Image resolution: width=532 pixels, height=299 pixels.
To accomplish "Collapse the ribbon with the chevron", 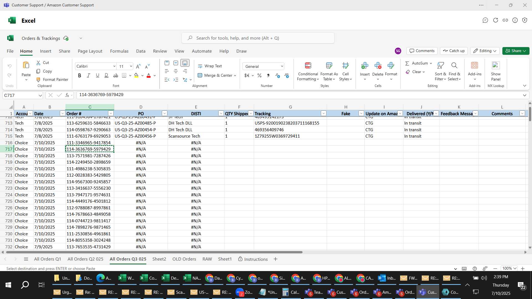I will tap(525, 86).
